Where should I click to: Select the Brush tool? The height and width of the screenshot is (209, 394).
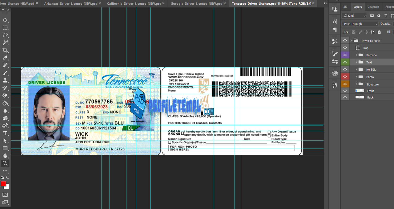coord(5,73)
